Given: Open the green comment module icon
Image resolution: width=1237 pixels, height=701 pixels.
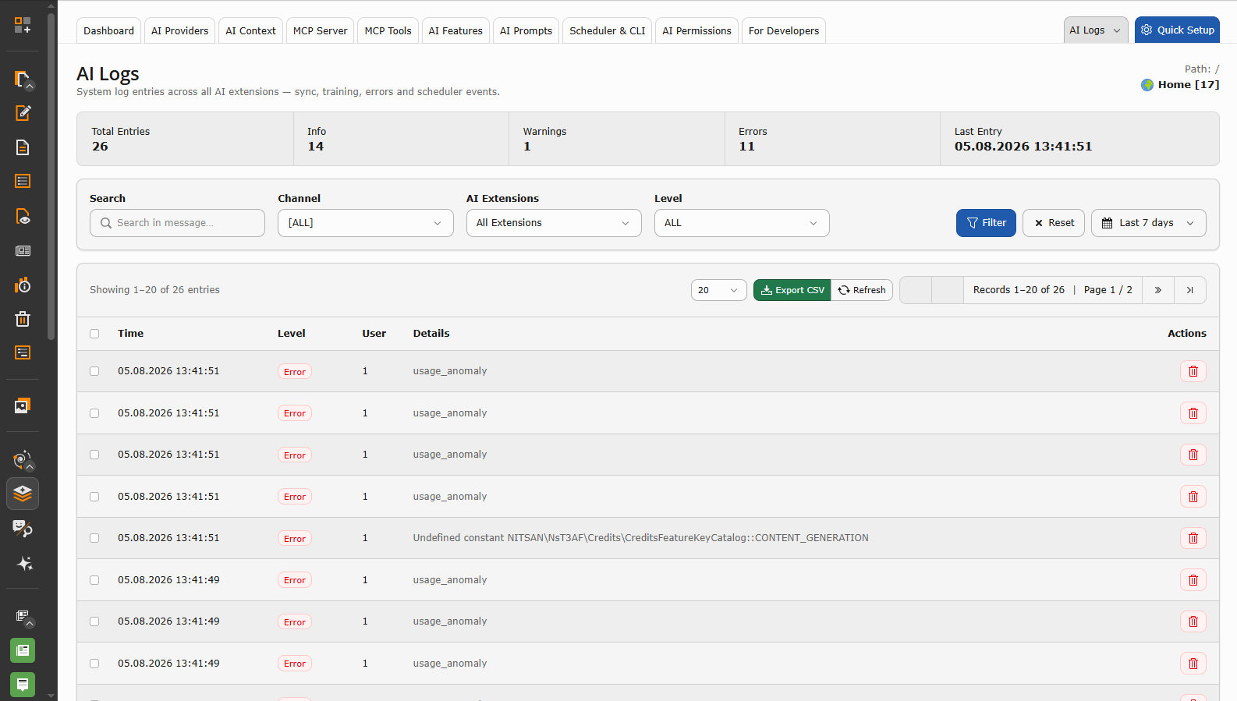Looking at the screenshot, I should pyautogui.click(x=23, y=685).
